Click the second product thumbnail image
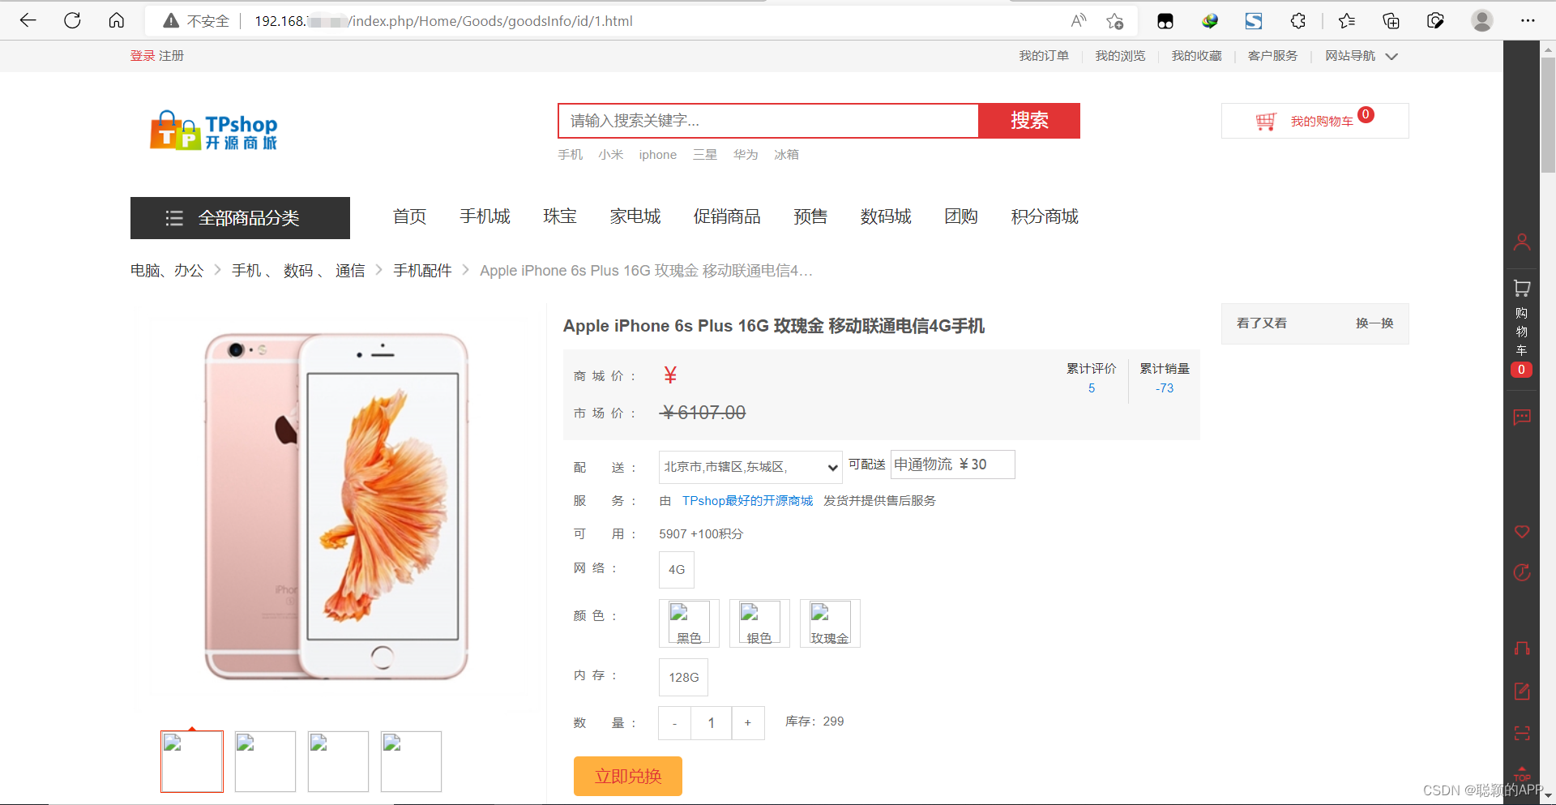This screenshot has width=1556, height=805. click(x=264, y=760)
